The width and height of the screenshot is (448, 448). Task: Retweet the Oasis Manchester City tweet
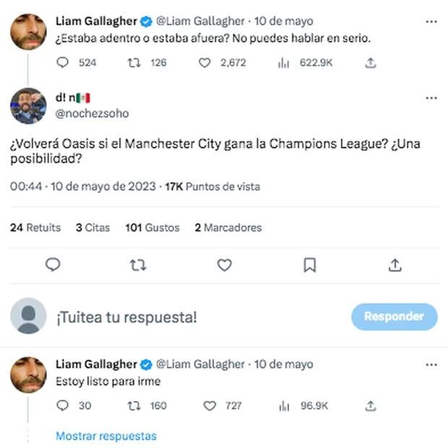coord(137,265)
